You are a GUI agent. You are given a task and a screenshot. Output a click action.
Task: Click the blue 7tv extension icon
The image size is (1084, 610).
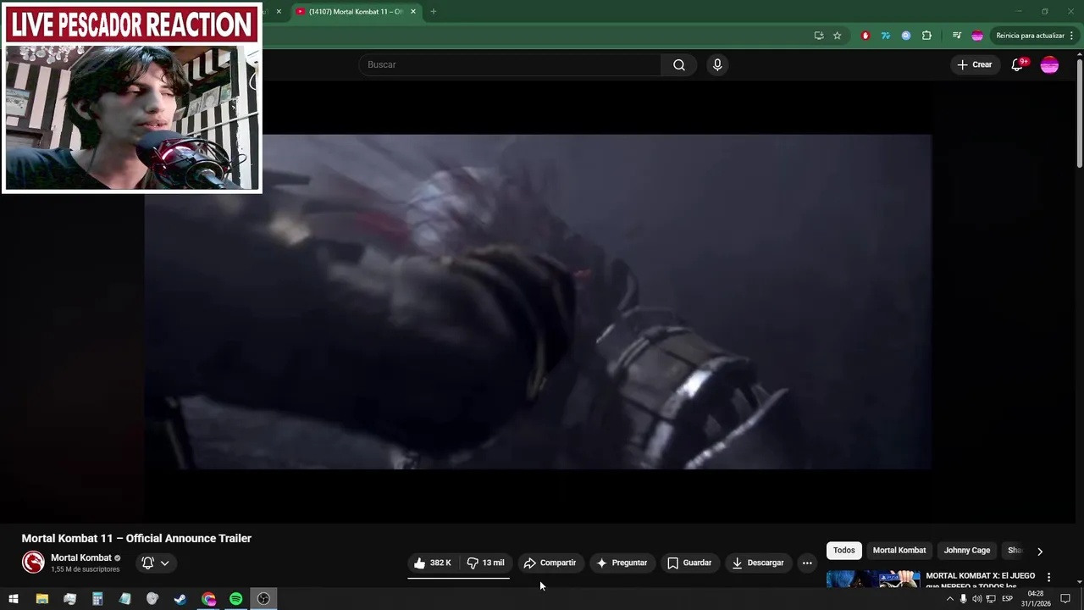[886, 36]
